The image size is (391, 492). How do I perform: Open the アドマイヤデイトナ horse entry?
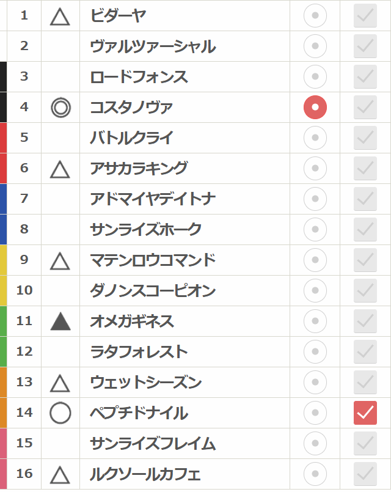click(x=153, y=199)
